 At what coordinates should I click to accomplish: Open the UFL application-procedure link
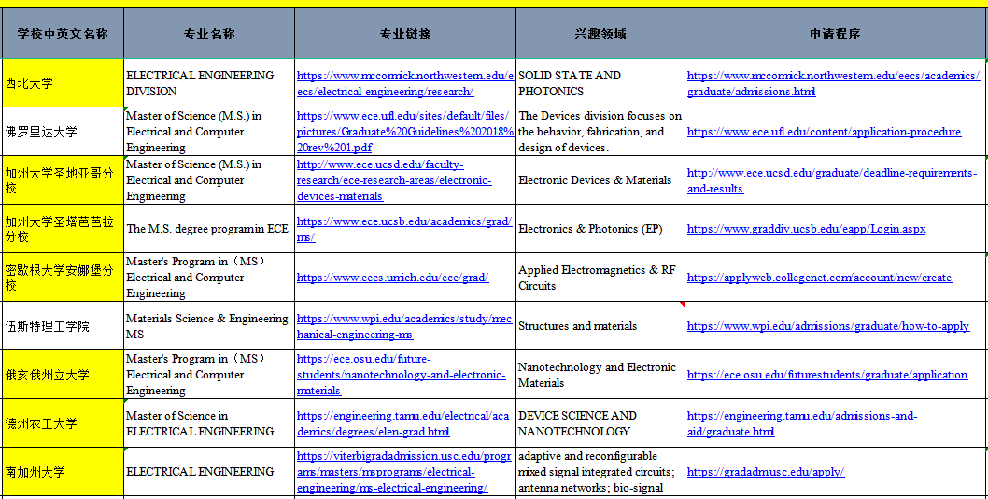(825, 132)
